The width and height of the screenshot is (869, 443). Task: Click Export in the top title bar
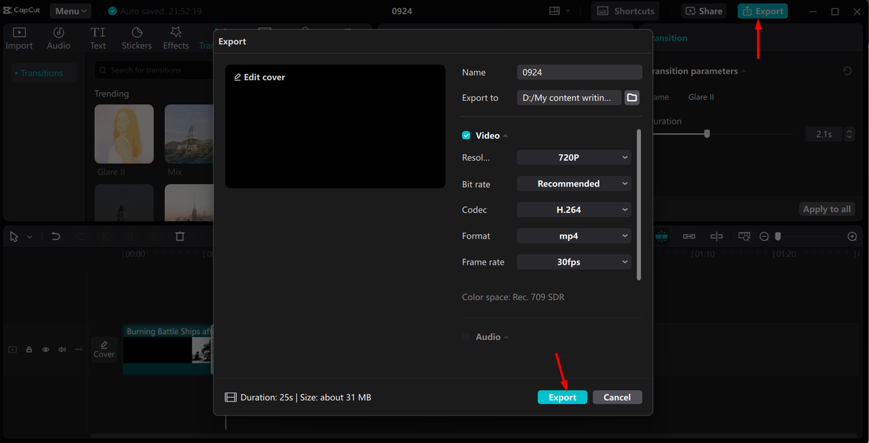tap(763, 11)
